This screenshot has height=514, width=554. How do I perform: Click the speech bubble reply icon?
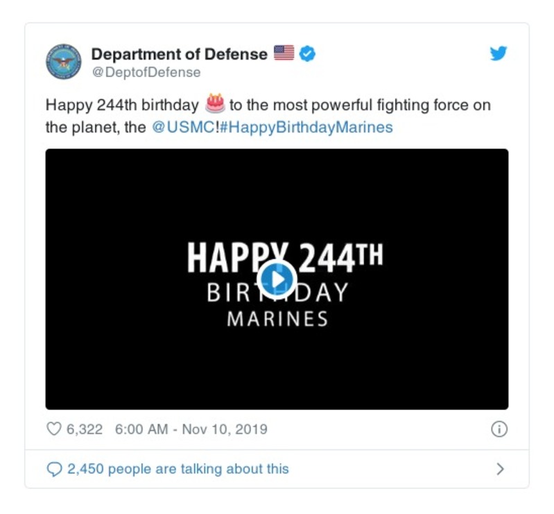[x=54, y=470]
